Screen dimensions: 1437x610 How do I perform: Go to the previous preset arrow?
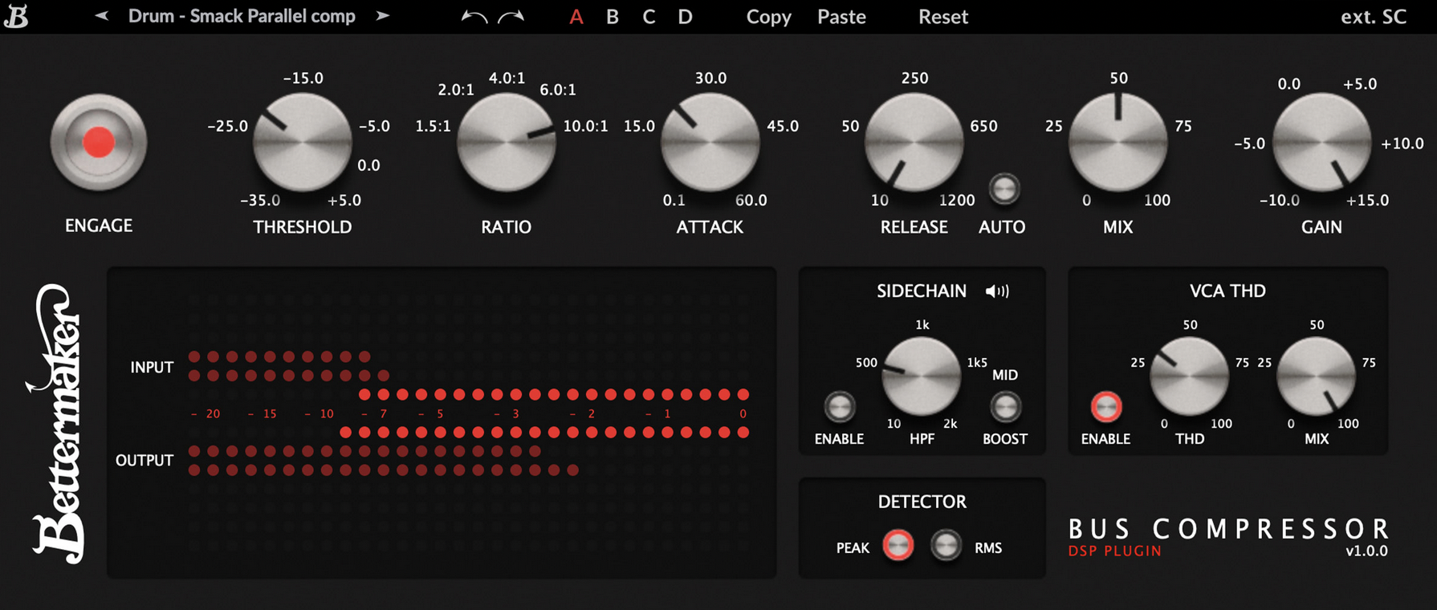[x=102, y=16]
